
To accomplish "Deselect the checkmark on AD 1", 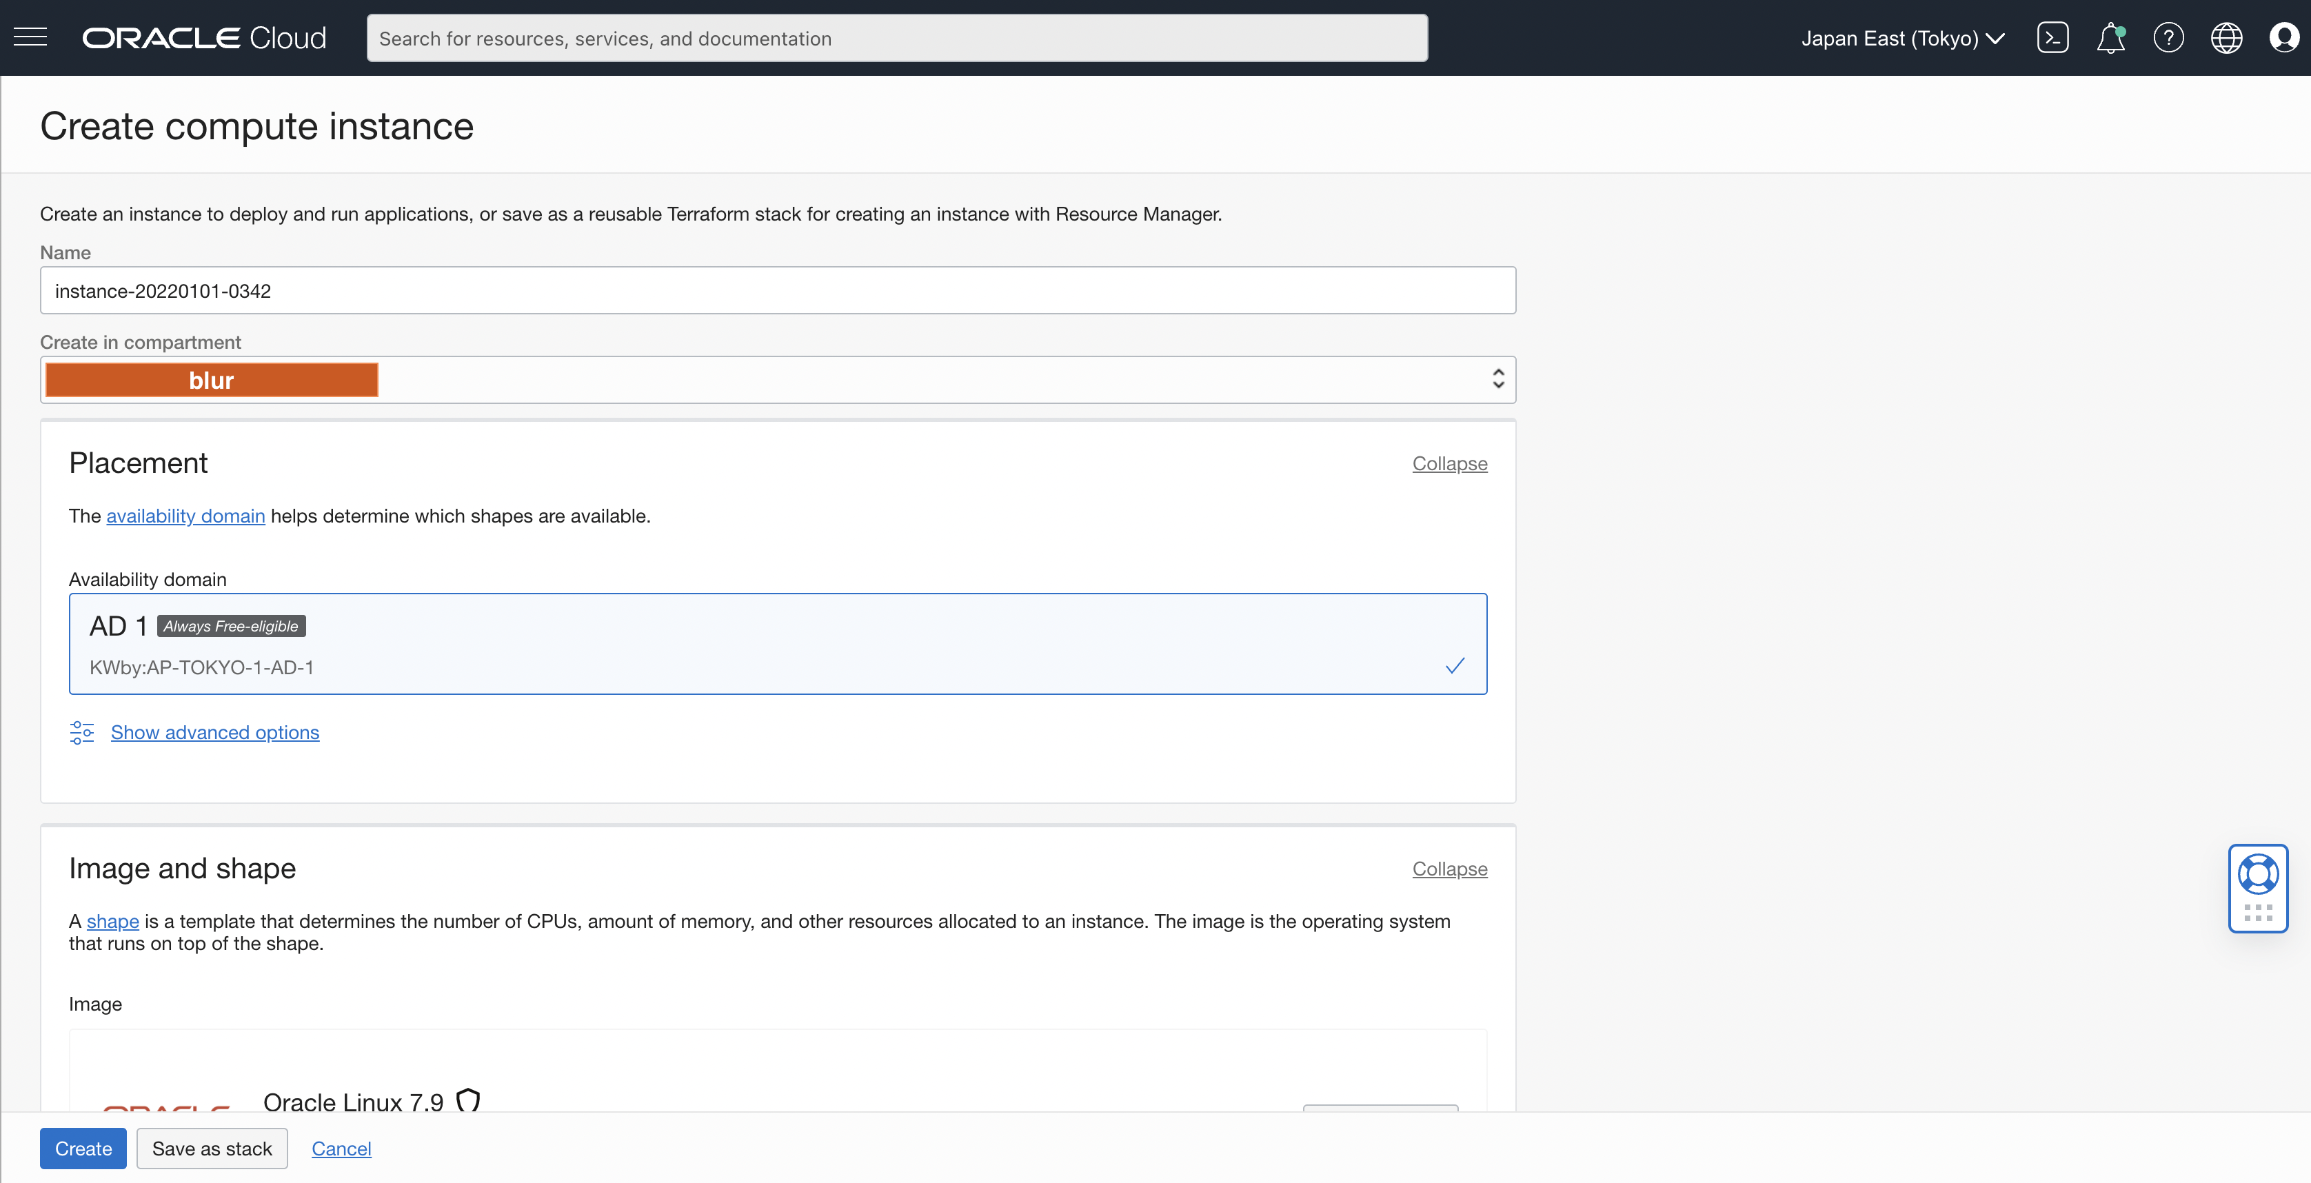I will [x=1454, y=665].
